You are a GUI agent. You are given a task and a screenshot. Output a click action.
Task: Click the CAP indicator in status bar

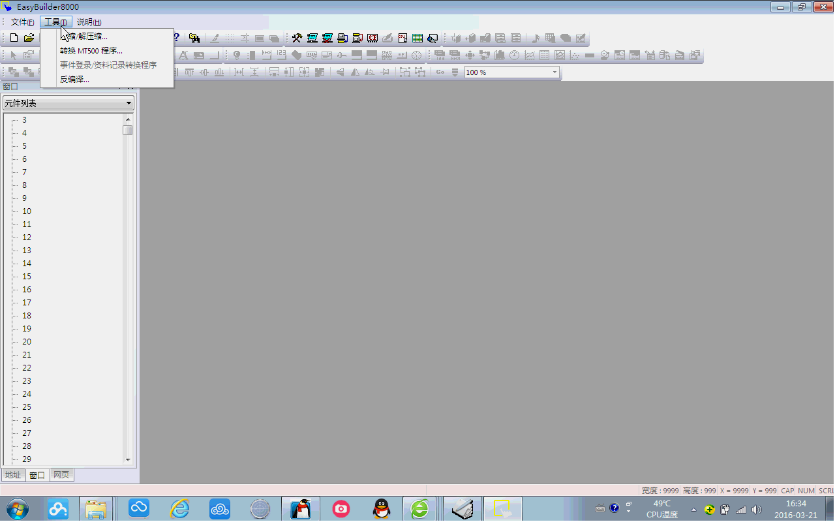pos(788,491)
